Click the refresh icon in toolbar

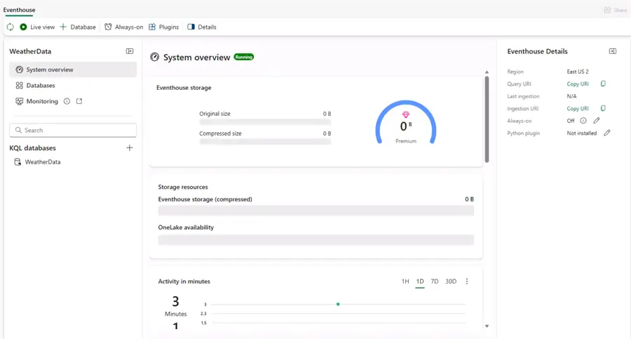pos(10,27)
